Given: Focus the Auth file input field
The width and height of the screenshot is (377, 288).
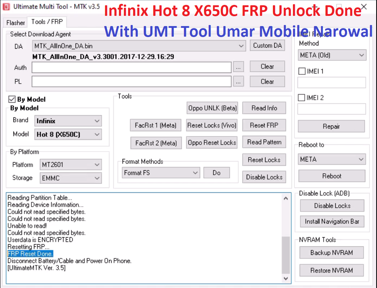Looking at the screenshot, I should 132,67.
